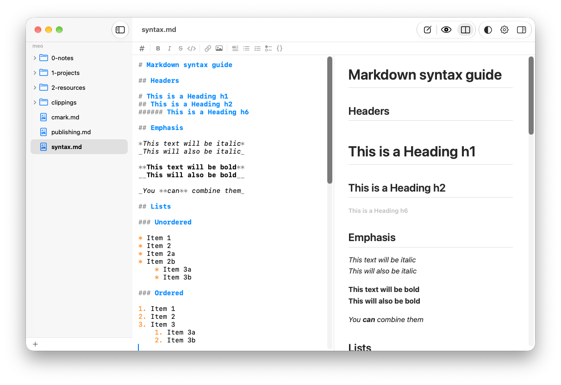The height and width of the screenshot is (385, 561).
Task: Click the "### Unordered" line in the editor
Action: pyautogui.click(x=165, y=222)
